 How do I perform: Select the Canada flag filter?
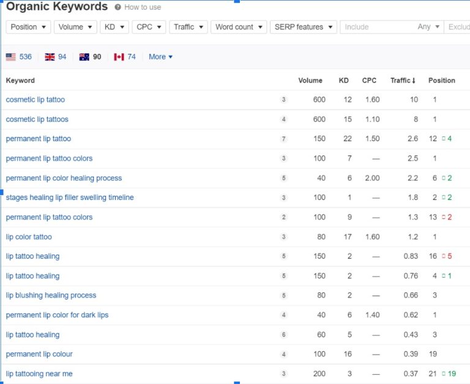119,57
